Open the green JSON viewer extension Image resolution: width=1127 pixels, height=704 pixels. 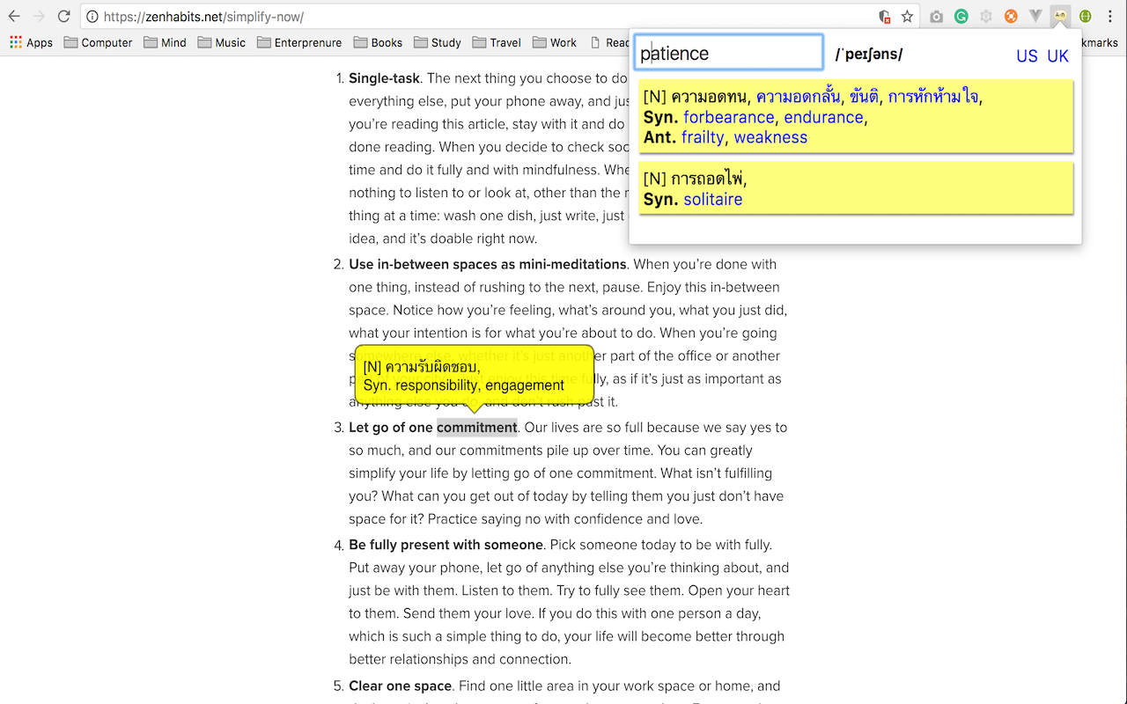point(1085,16)
